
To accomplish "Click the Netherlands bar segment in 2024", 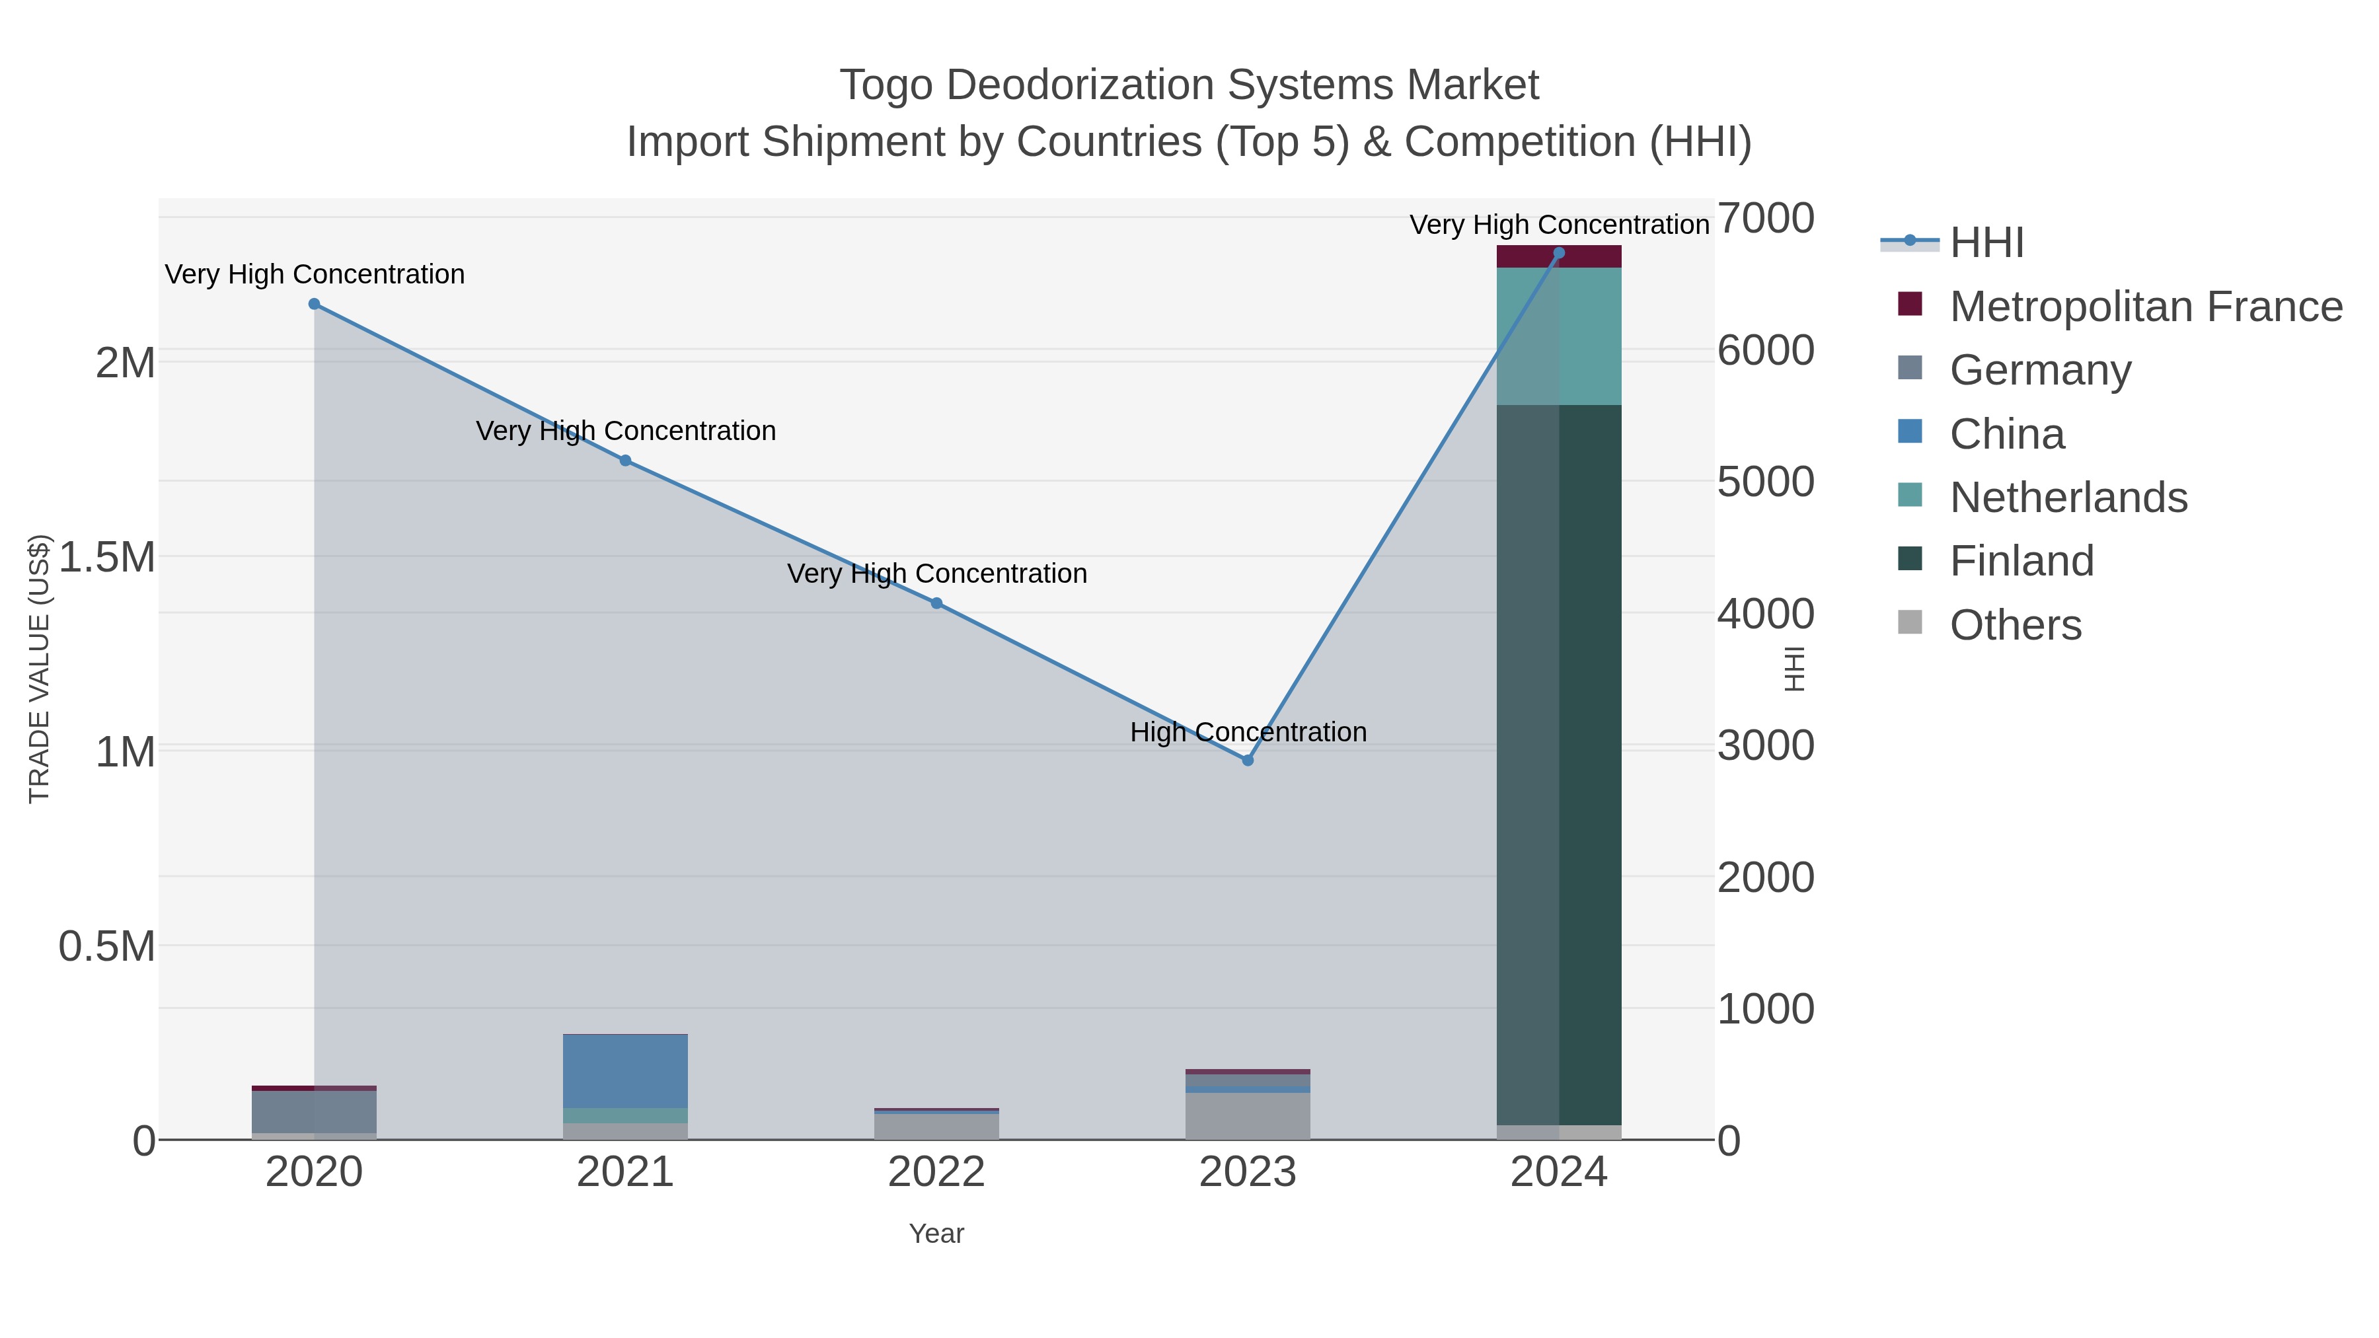I will (1559, 336).
